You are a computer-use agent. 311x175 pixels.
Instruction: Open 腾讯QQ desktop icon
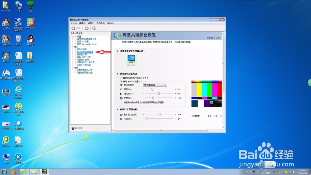coord(30,40)
